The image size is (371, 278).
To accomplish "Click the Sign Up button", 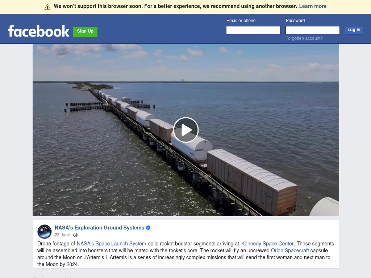I will coord(85,31).
